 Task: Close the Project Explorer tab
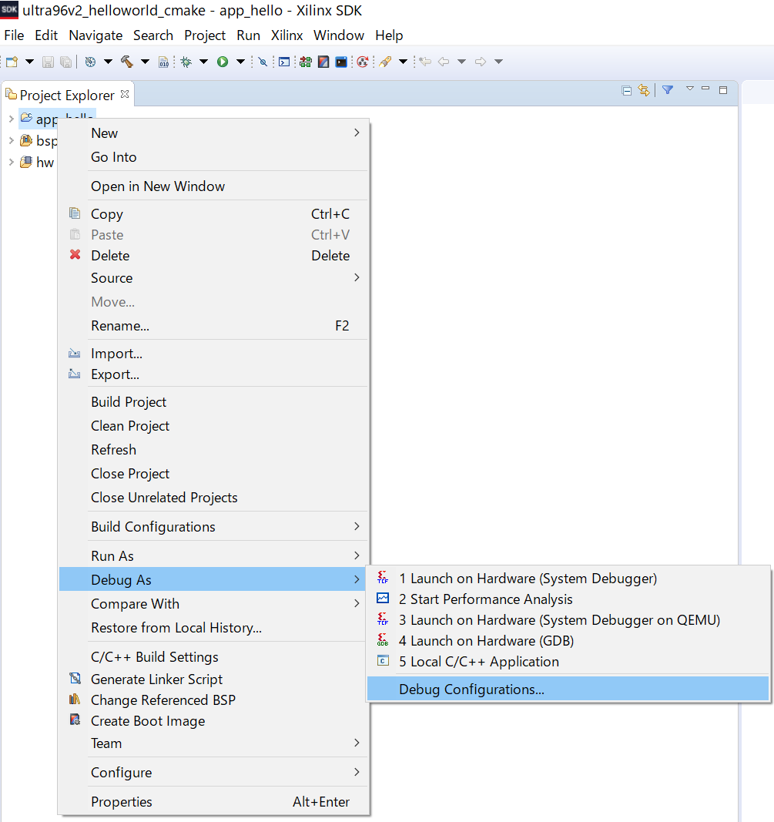(125, 94)
